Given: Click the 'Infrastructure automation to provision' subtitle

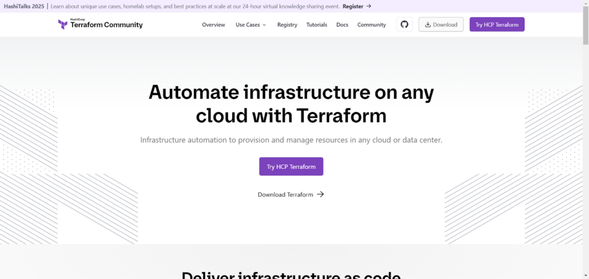Looking at the screenshot, I should [291, 140].
